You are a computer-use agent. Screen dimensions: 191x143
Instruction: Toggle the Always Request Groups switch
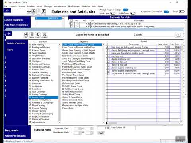pyautogui.click(x=125, y=10)
